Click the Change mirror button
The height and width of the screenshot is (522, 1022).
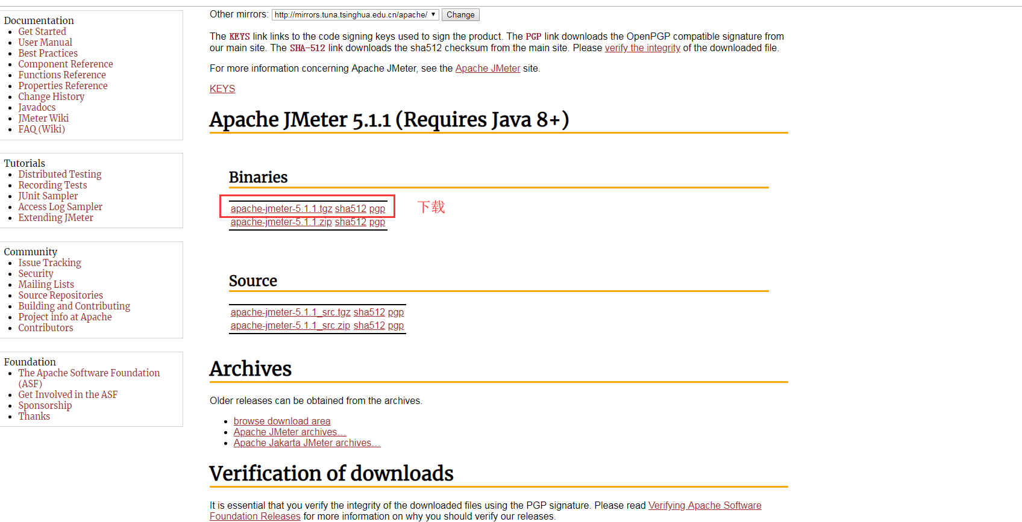460,14
